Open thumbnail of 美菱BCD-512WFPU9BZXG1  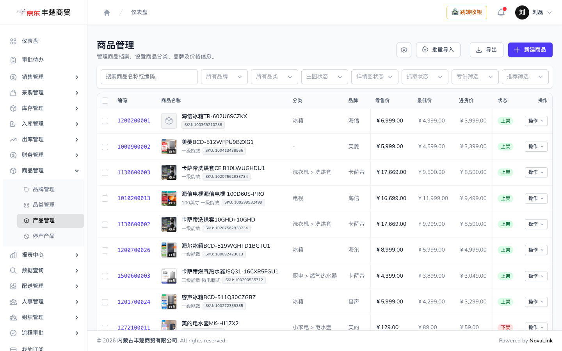point(169,147)
